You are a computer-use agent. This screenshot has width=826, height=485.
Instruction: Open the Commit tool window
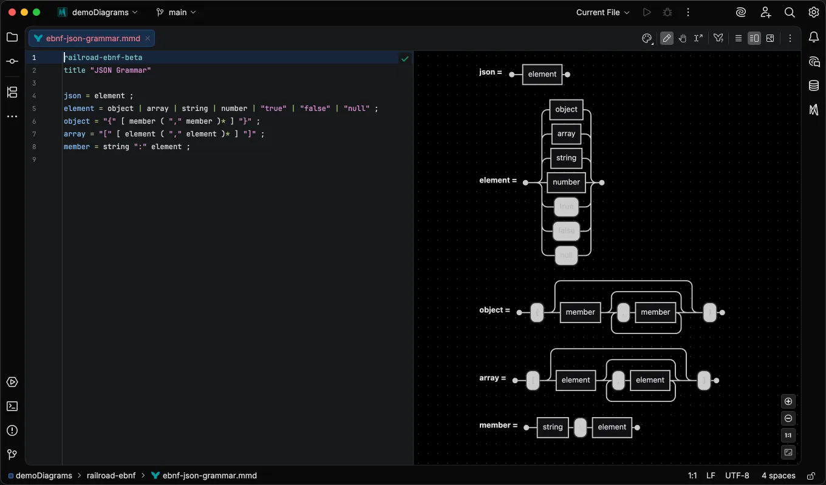click(x=12, y=61)
